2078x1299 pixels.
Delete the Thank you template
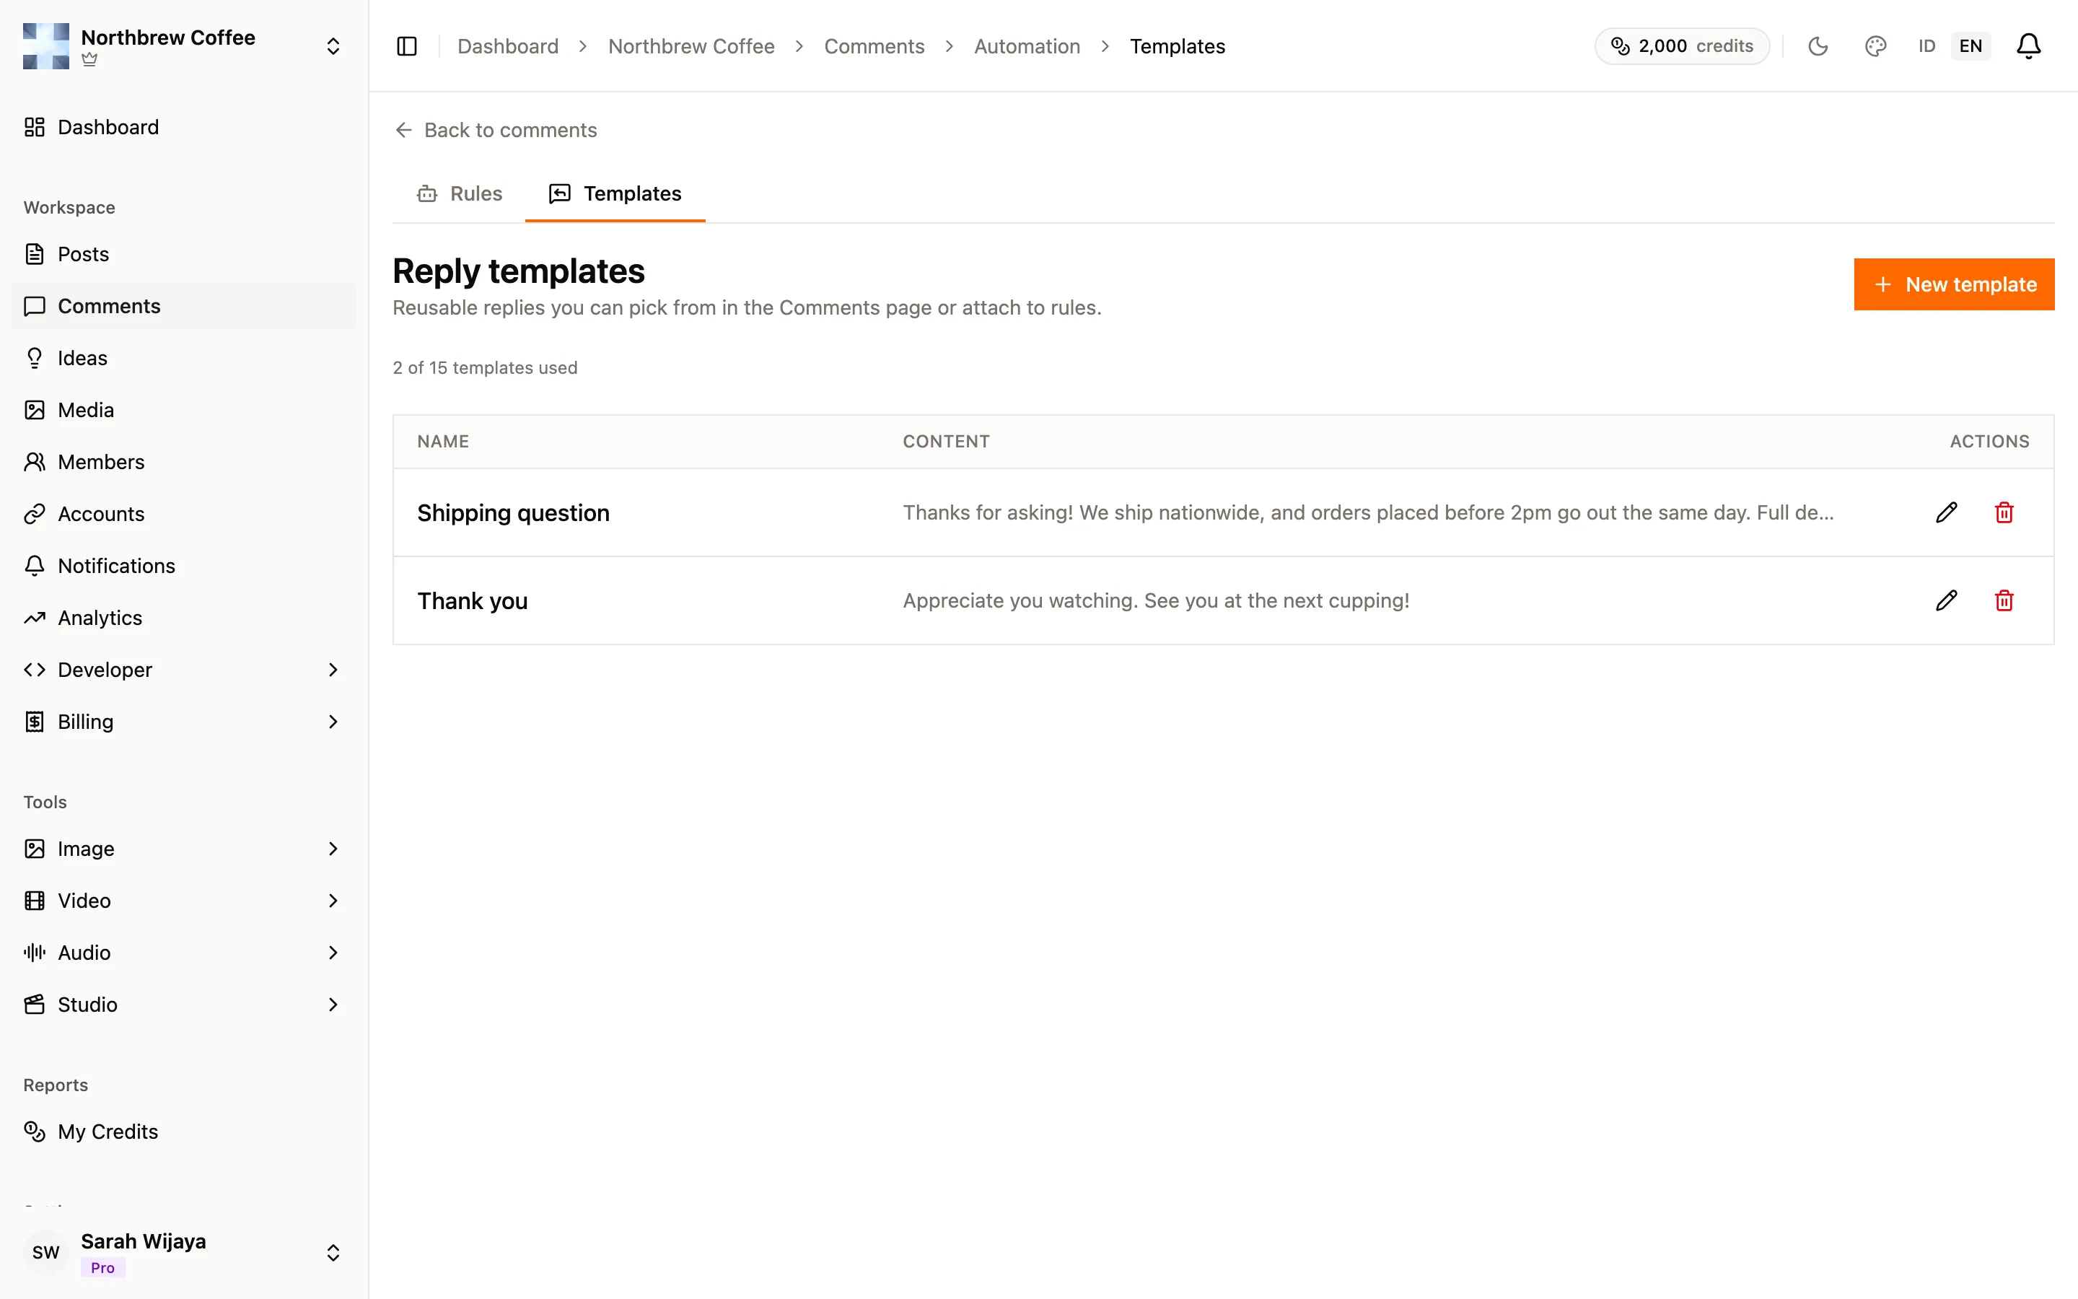(2004, 600)
